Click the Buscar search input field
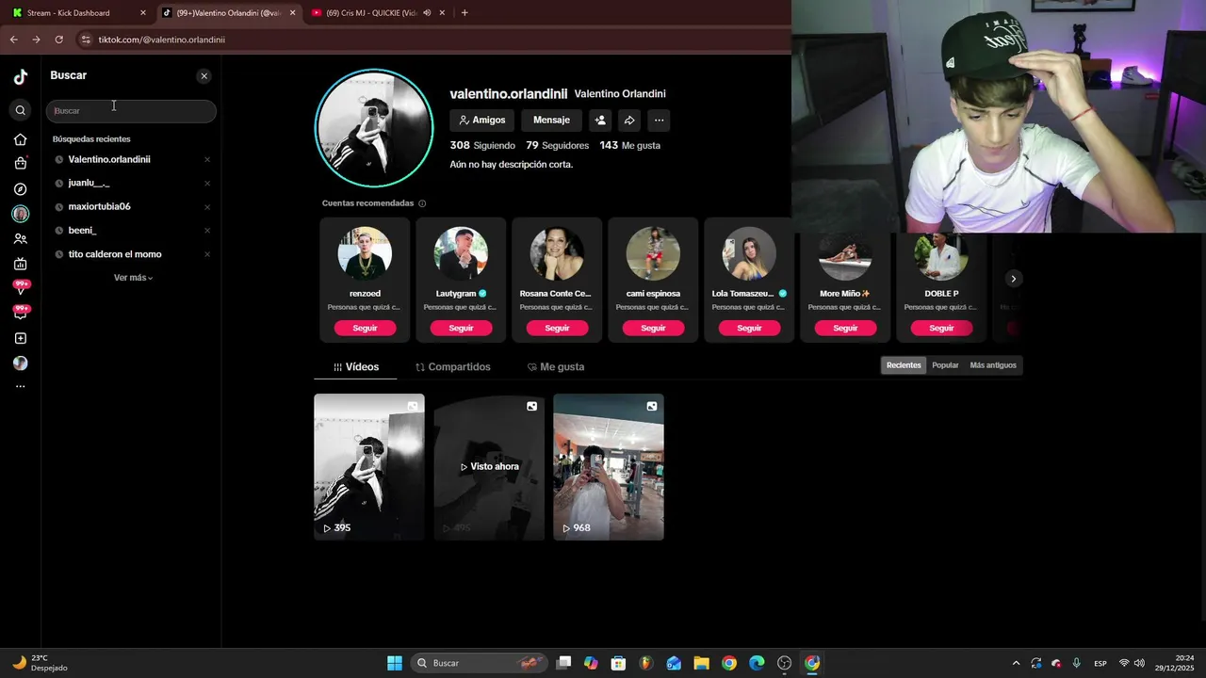 pos(131,111)
